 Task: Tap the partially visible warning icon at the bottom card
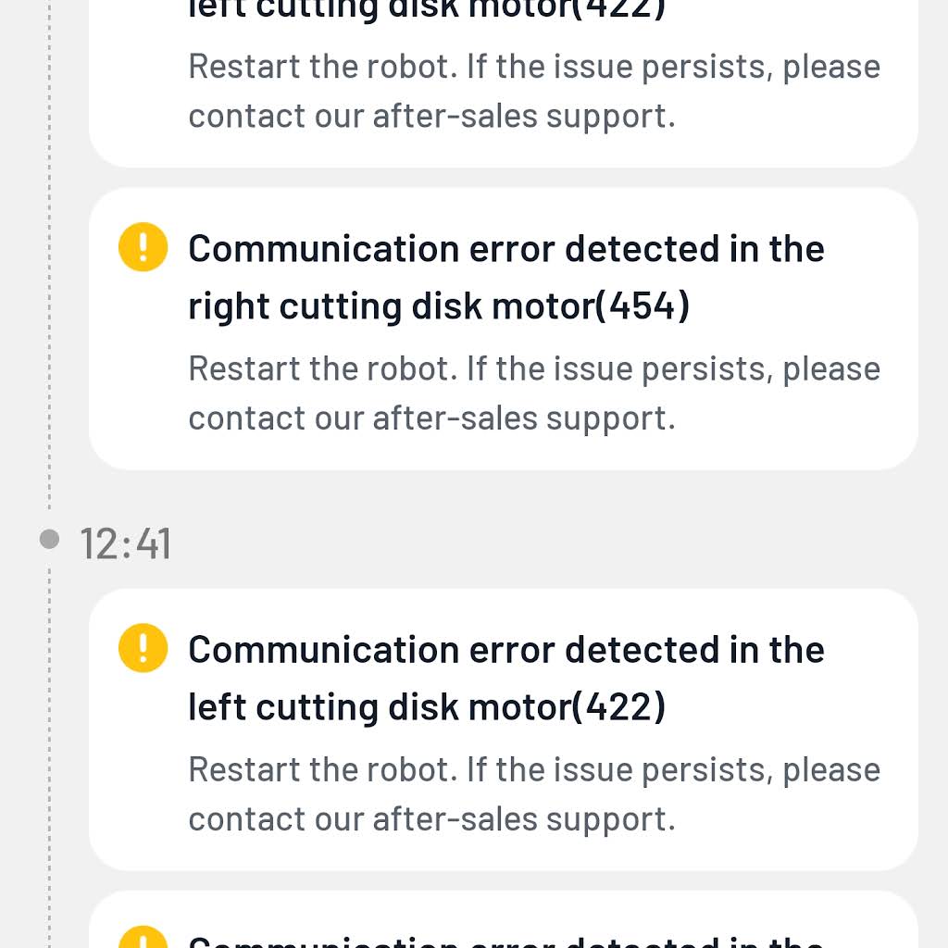(x=143, y=937)
